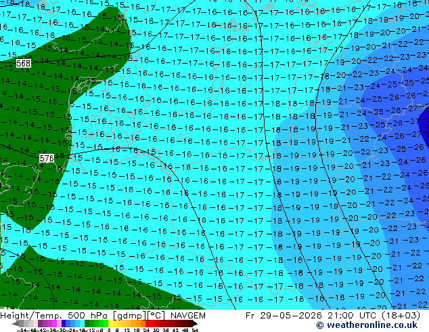The width and height of the screenshot is (429, 332).
Task: Click the NAVGEM model name in caption
Action: coord(187,316)
